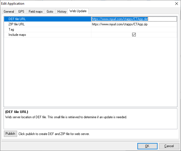Close the Edit Application dialog
Image resolution: width=181 pixels, height=151 pixels.
pos(176,4)
